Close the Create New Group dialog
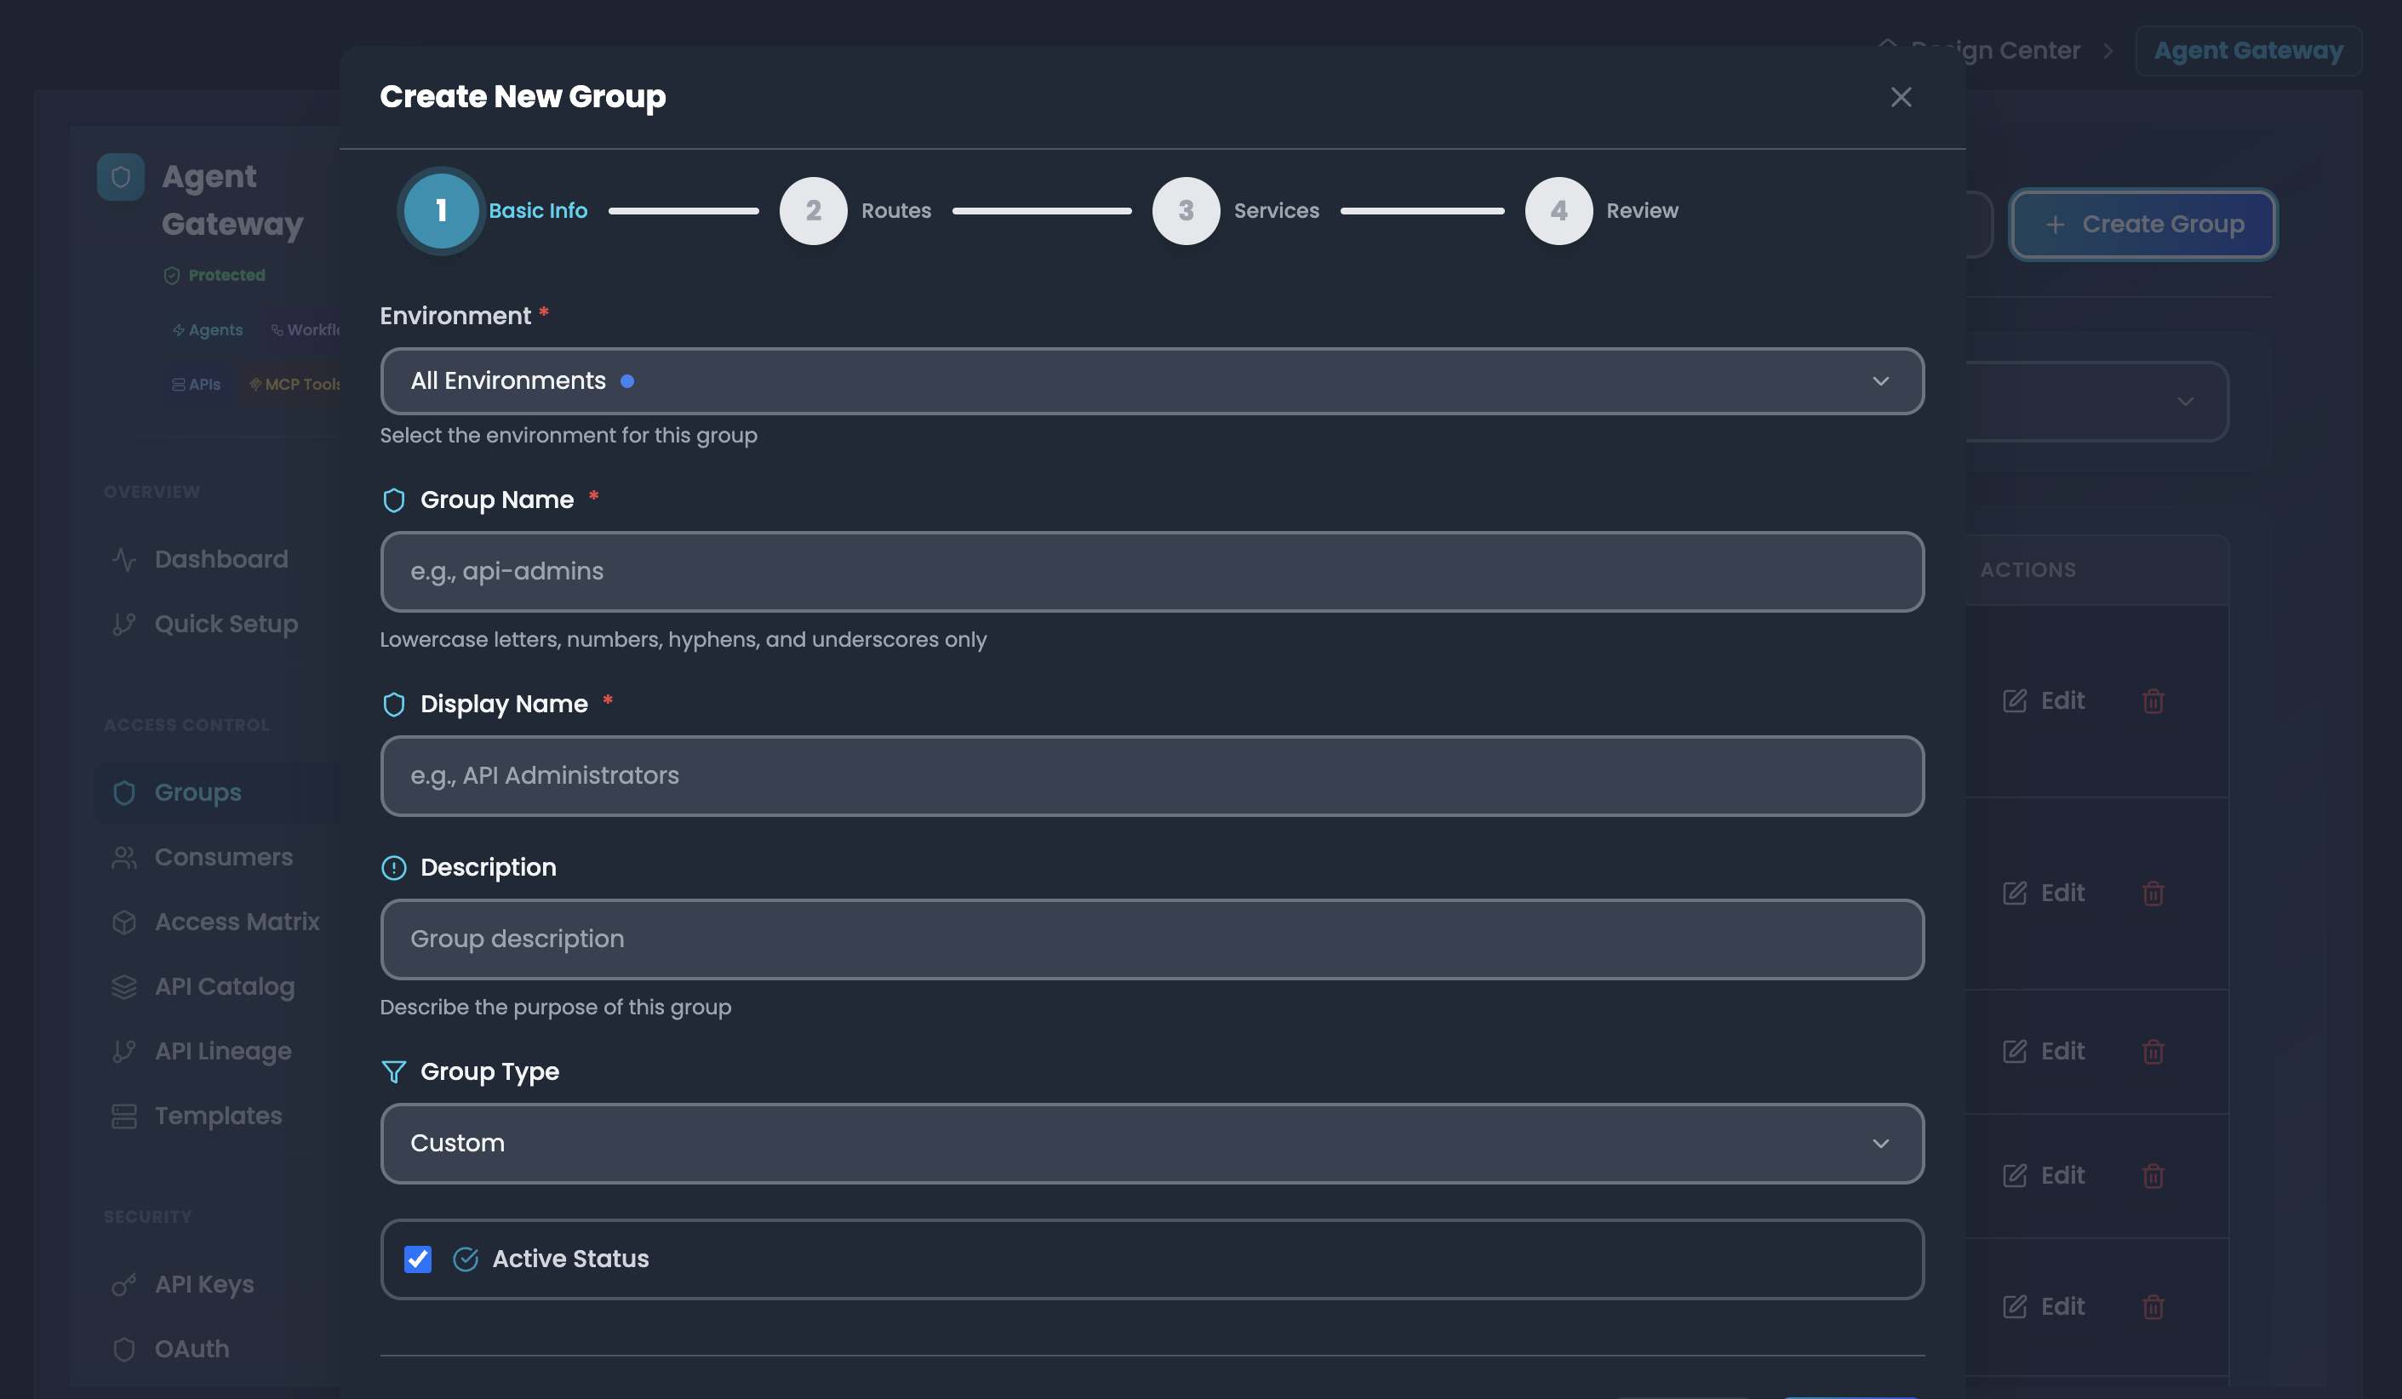Image resolution: width=2402 pixels, height=1399 pixels. 1901,97
